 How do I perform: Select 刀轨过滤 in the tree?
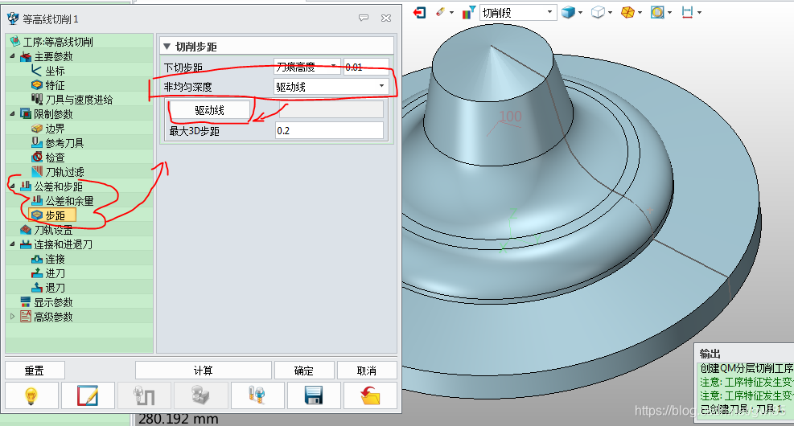(64, 172)
